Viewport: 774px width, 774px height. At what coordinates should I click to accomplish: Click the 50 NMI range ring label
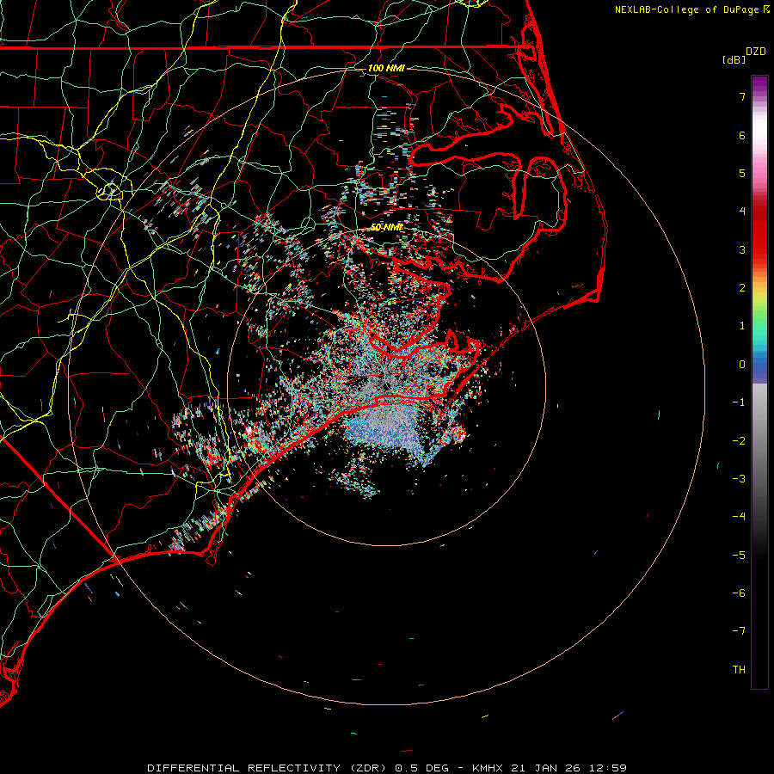click(386, 227)
